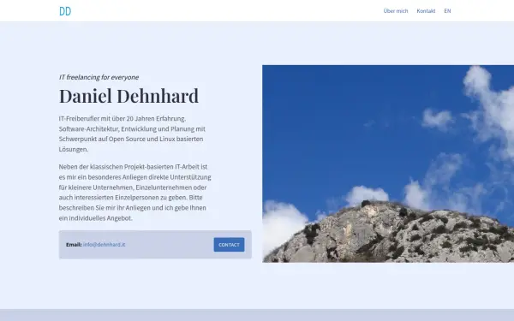Select the Daniel Dehnhard heading
This screenshot has width=514, height=321.
click(x=128, y=96)
